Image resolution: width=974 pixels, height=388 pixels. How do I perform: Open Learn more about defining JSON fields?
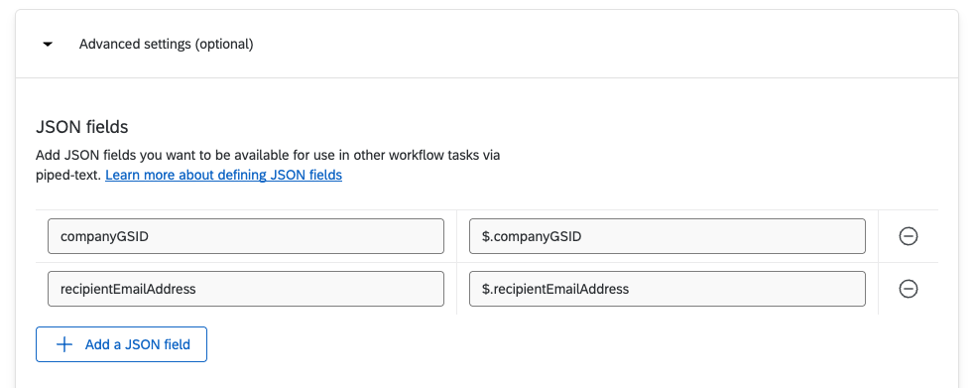223,176
